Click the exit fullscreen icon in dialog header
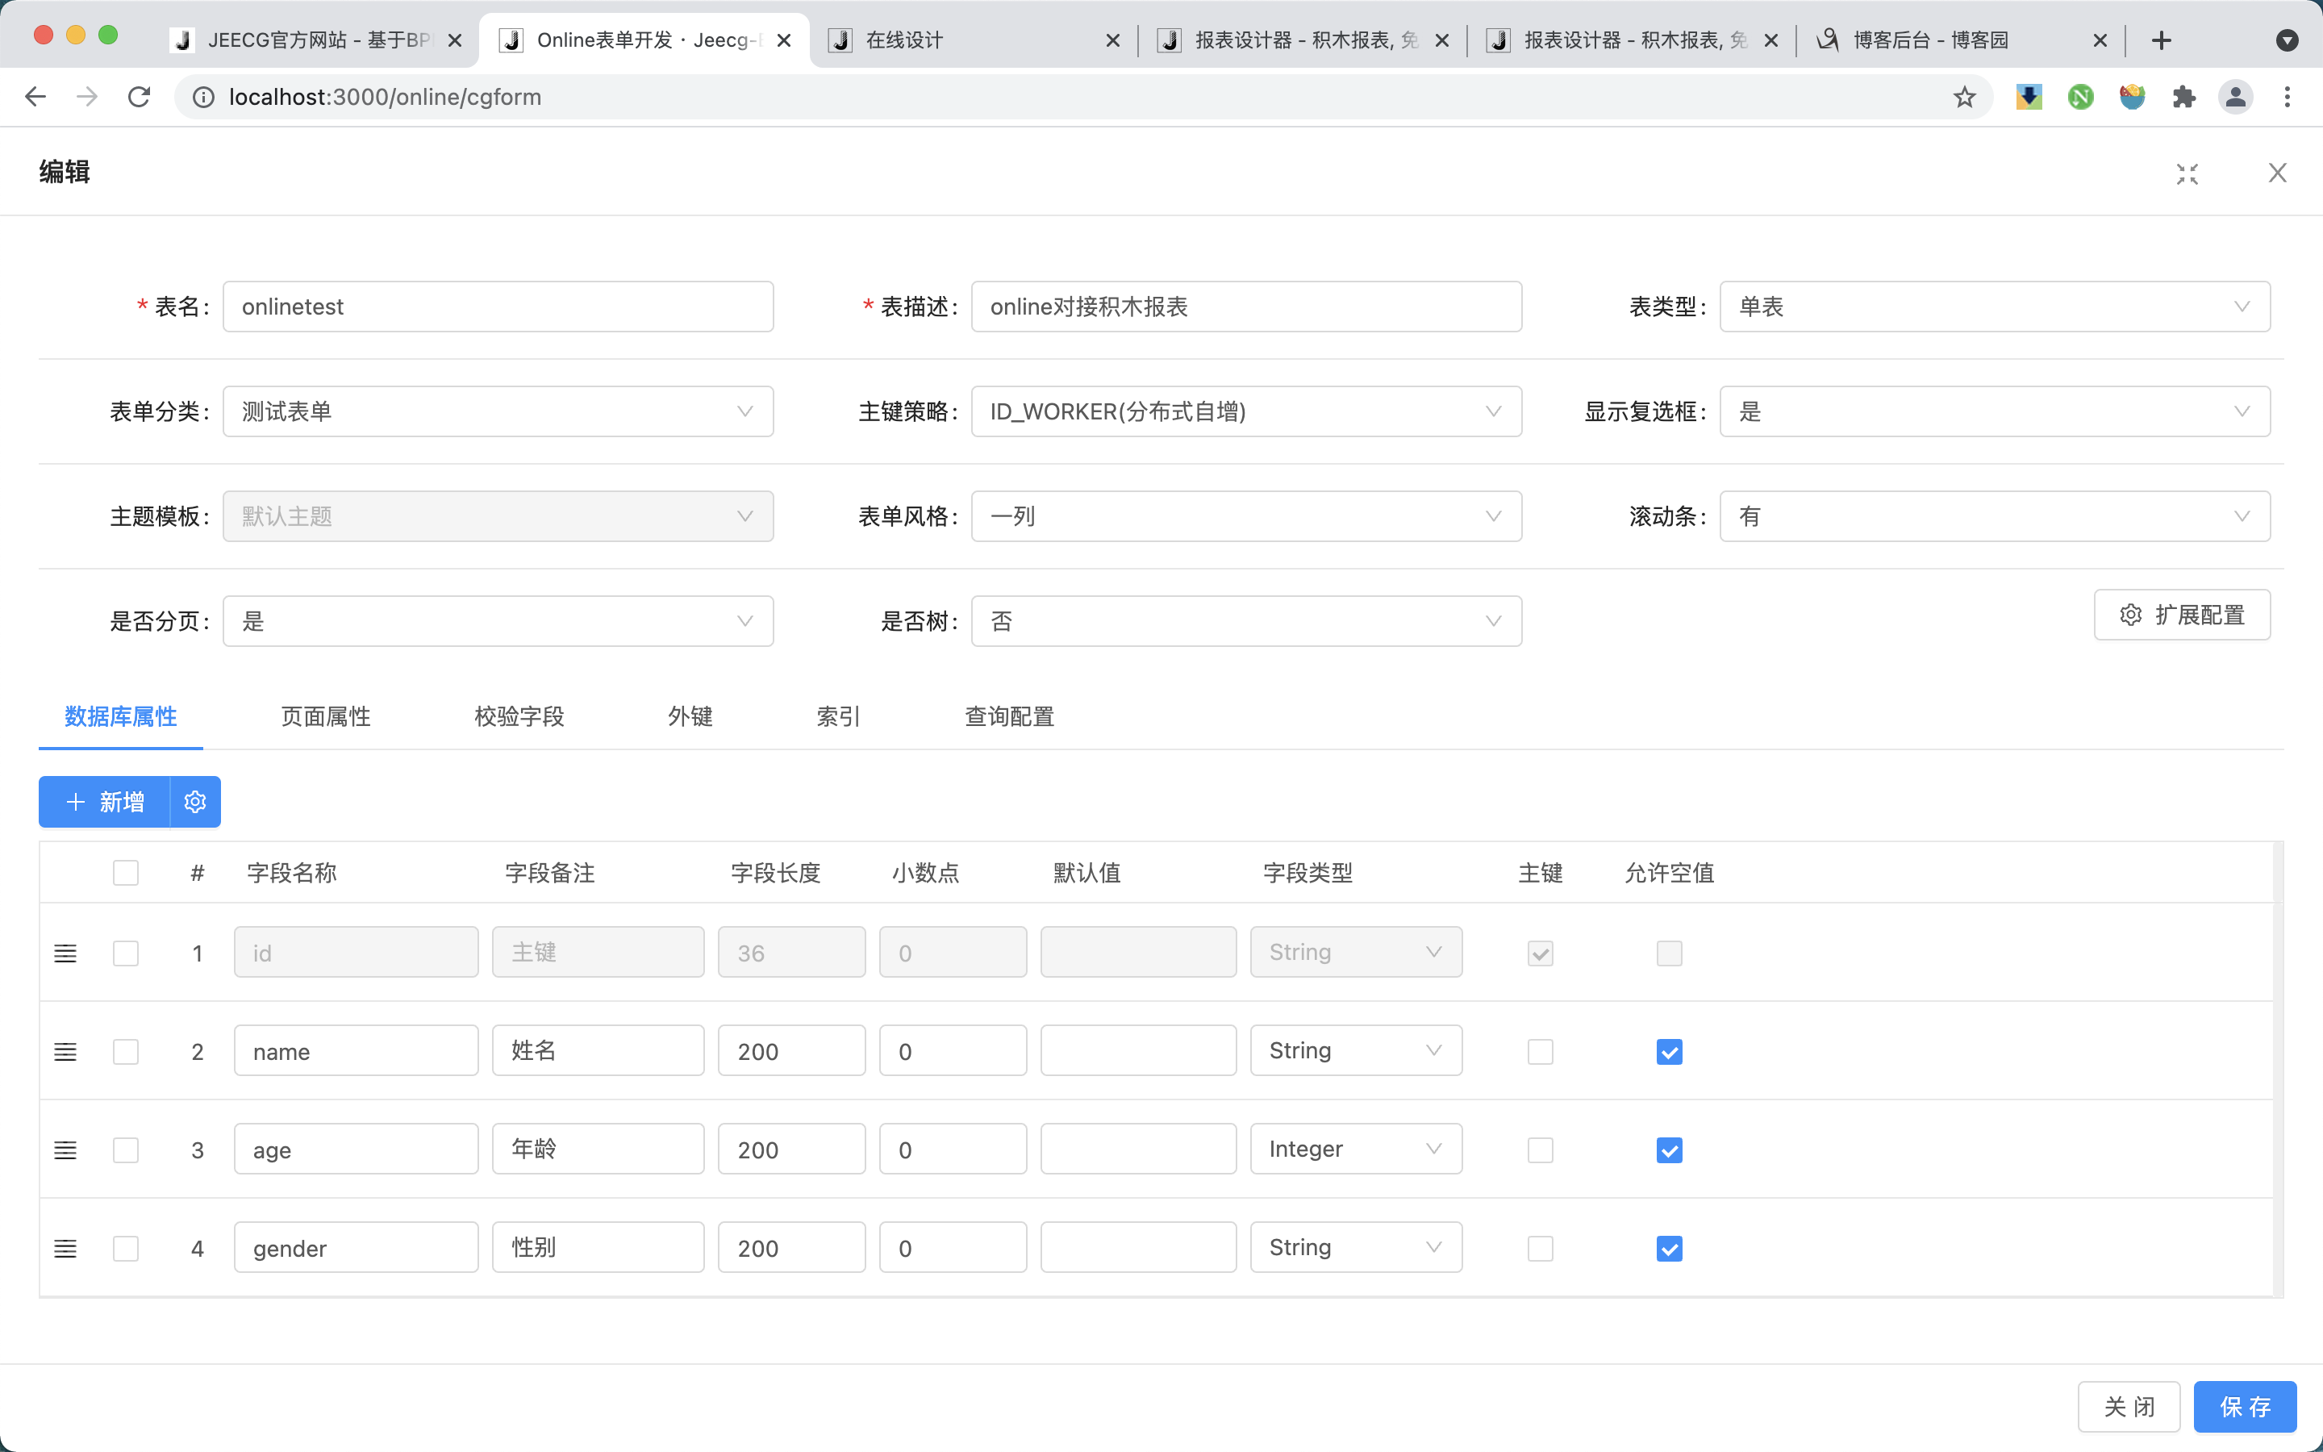Viewport: 2323px width, 1452px height. tap(2187, 173)
